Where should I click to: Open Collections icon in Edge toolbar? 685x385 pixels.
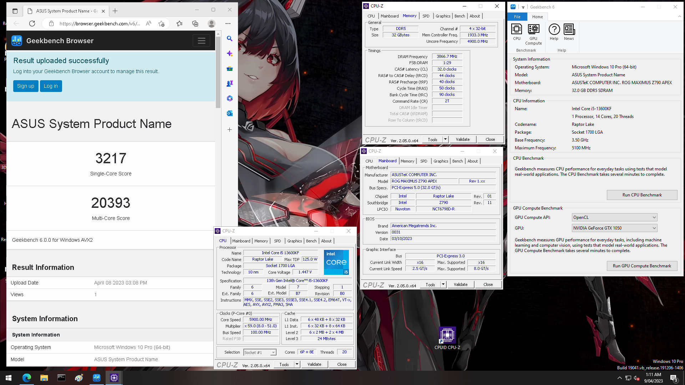pos(195,24)
